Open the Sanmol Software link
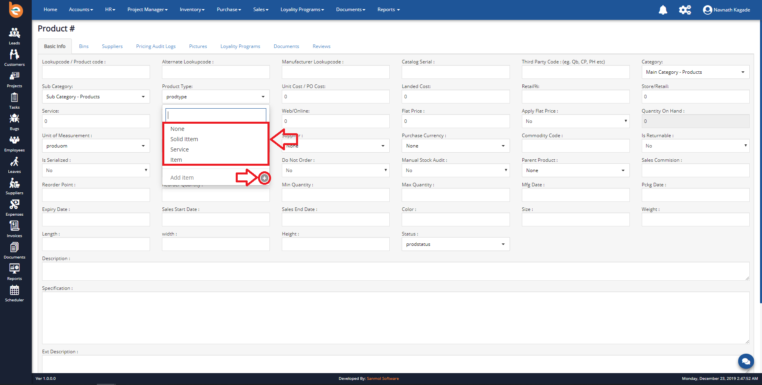 coord(383,379)
